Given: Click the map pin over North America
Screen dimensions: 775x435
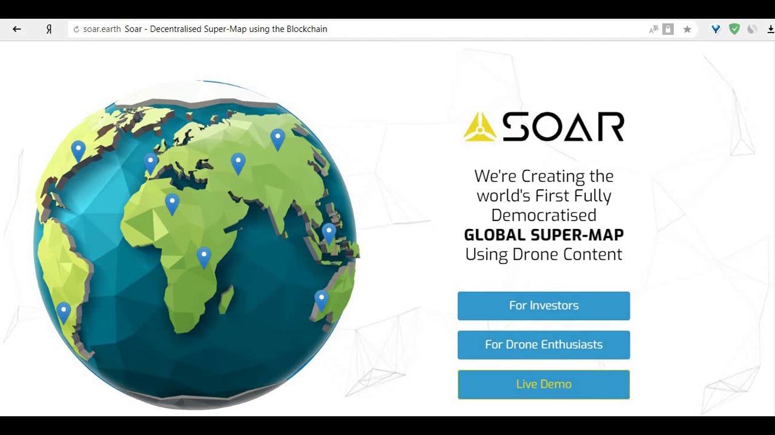Looking at the screenshot, I should (x=78, y=151).
